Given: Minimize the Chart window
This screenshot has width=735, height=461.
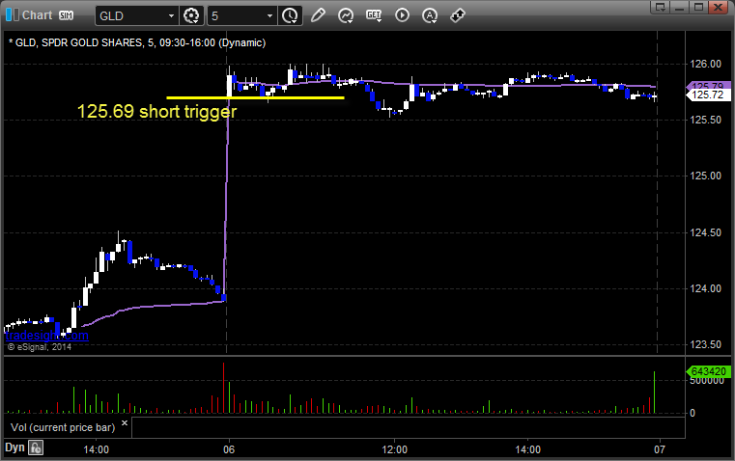Looking at the screenshot, I should click(x=679, y=7).
